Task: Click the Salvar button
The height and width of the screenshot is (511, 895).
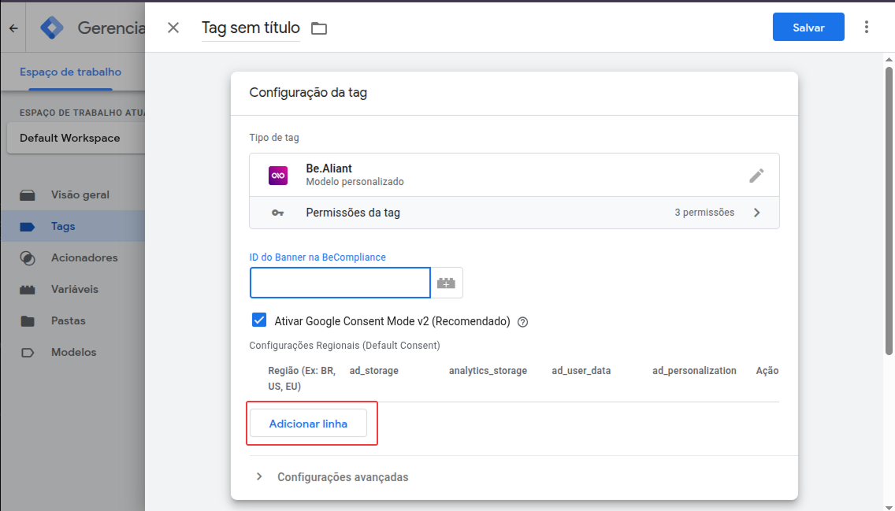Action: (x=808, y=26)
